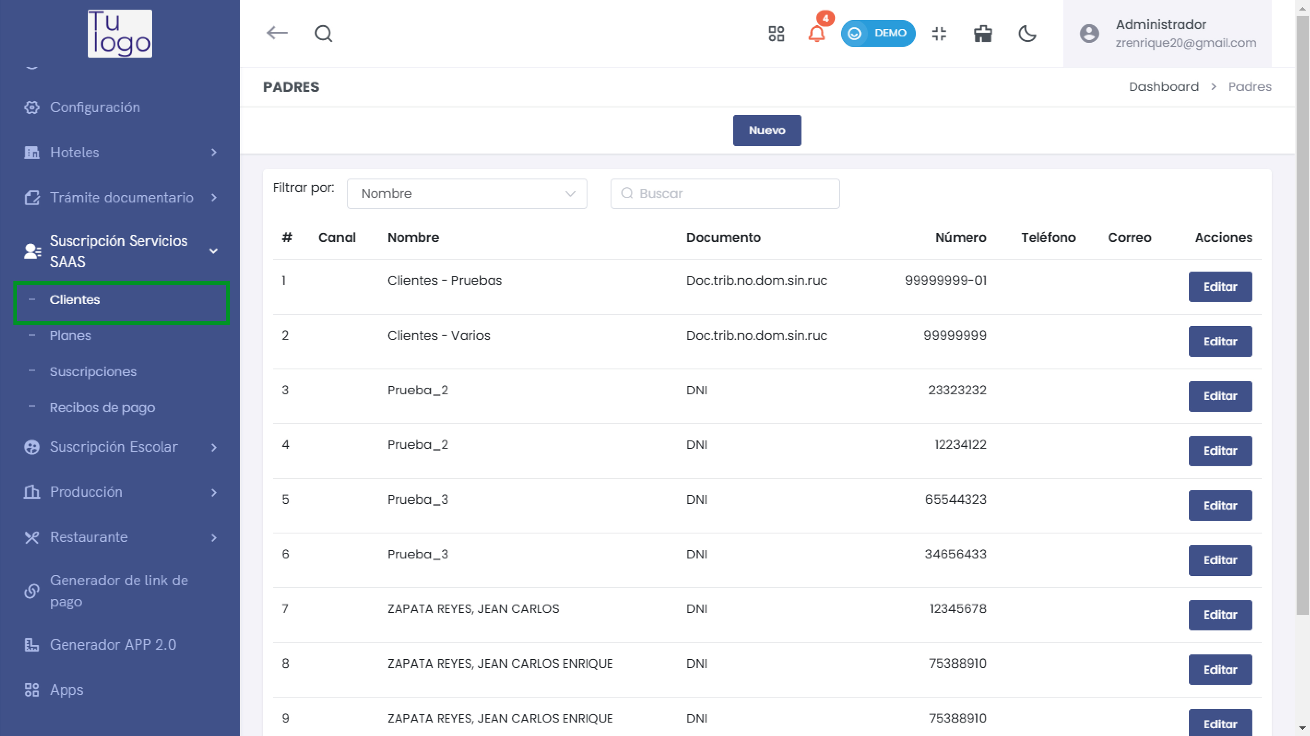This screenshot has width=1310, height=736.
Task: Go to Dashboard breadcrumb link
Action: click(x=1163, y=87)
